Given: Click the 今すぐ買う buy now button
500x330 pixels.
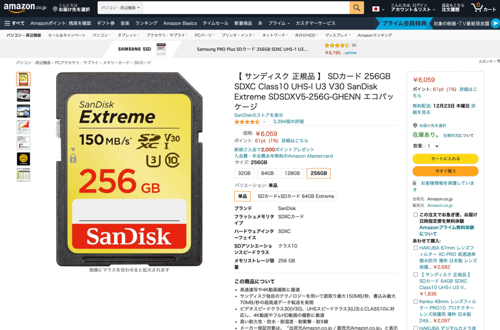Looking at the screenshot, I should pyautogui.click(x=445, y=171).
